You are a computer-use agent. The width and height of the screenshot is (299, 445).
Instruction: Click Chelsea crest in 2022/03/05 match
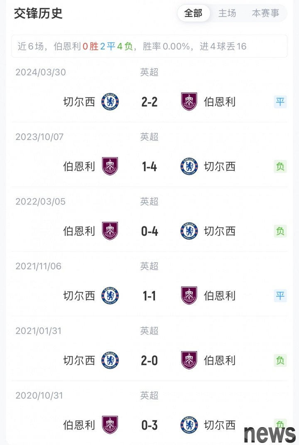[x=189, y=231]
